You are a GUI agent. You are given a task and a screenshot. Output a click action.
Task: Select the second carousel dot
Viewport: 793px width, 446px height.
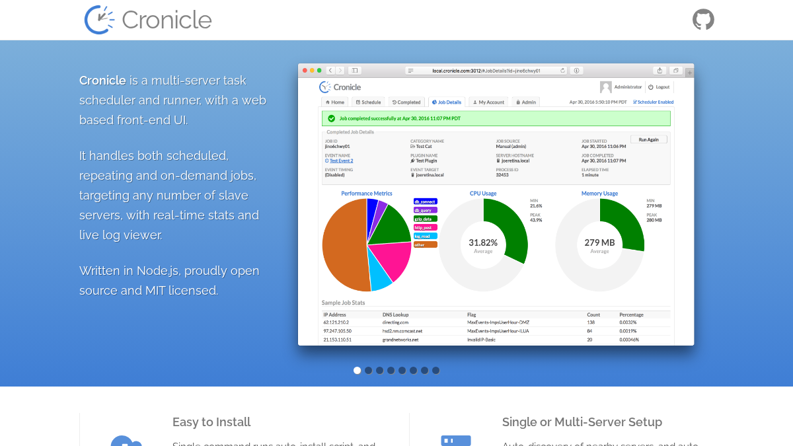click(369, 370)
